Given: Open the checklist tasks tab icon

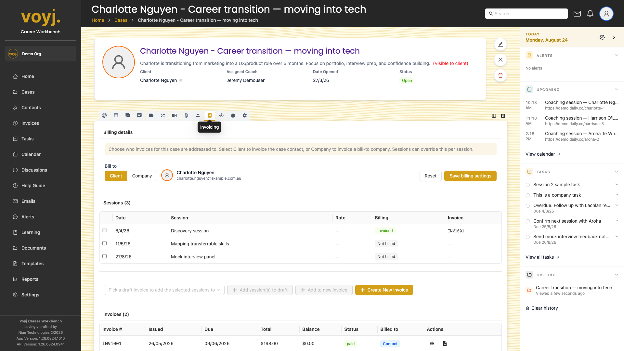Looking at the screenshot, I should tap(163, 115).
